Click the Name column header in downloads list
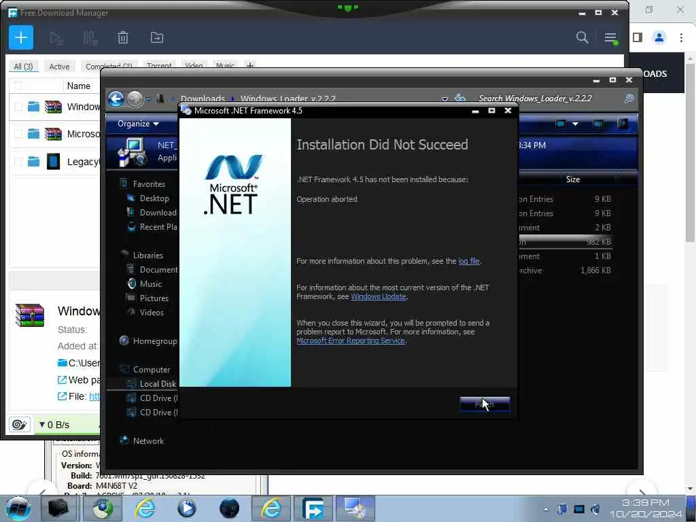Image resolution: width=696 pixels, height=522 pixels. [x=79, y=86]
